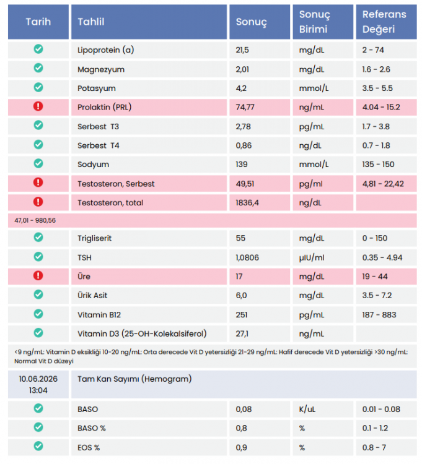Click the Prolaktin result value 74,77
This screenshot has width=422, height=464.
[245, 107]
